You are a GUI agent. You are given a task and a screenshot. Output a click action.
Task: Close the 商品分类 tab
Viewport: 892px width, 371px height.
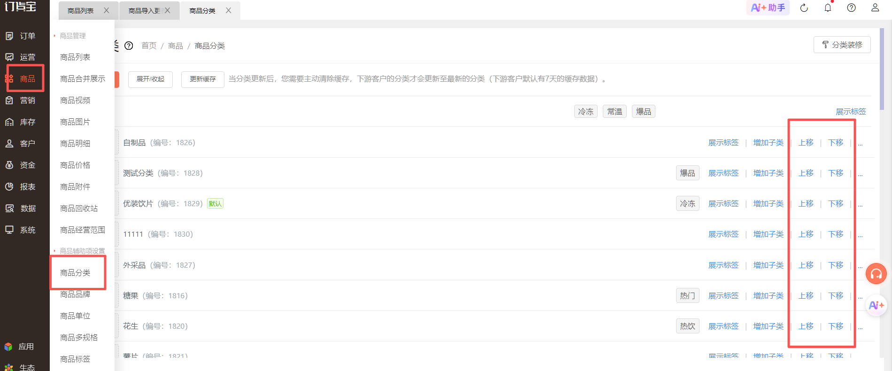coord(229,10)
